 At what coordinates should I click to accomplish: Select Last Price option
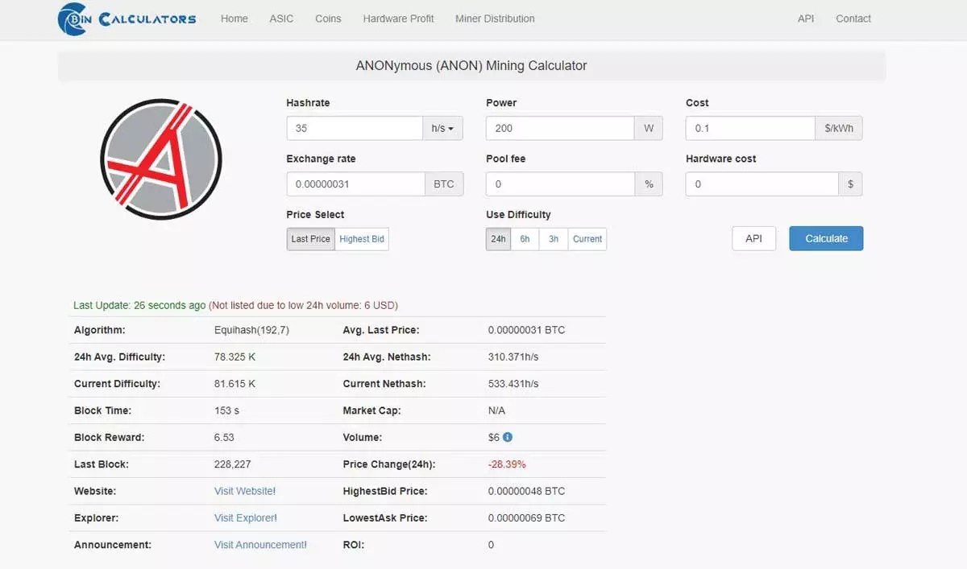[x=311, y=239]
